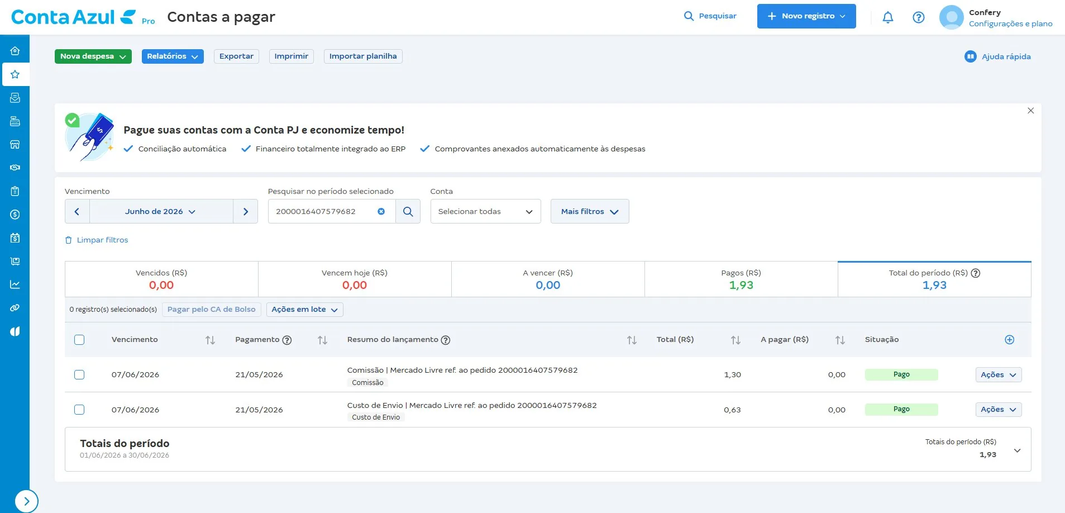Click the Pesquisar magnifier in header
1065x513 pixels.
[x=689, y=16]
